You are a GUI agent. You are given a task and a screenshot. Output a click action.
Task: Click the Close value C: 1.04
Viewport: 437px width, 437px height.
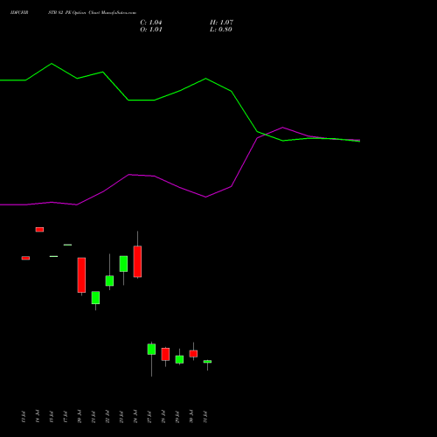[151, 23]
